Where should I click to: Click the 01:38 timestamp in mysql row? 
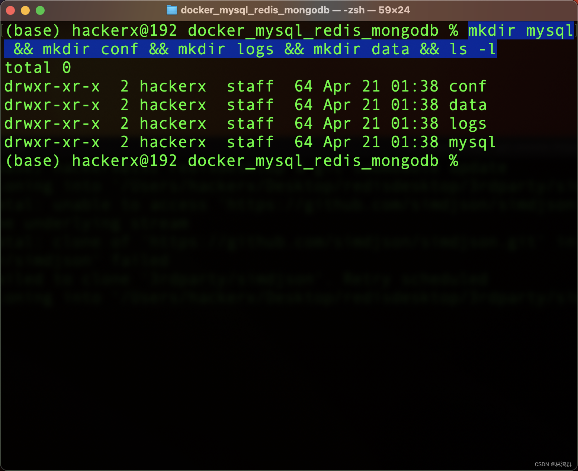[x=414, y=142]
